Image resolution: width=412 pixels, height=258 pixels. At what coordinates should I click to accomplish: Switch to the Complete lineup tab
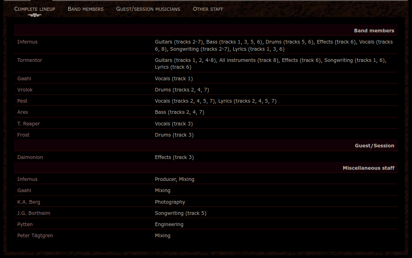(x=35, y=9)
